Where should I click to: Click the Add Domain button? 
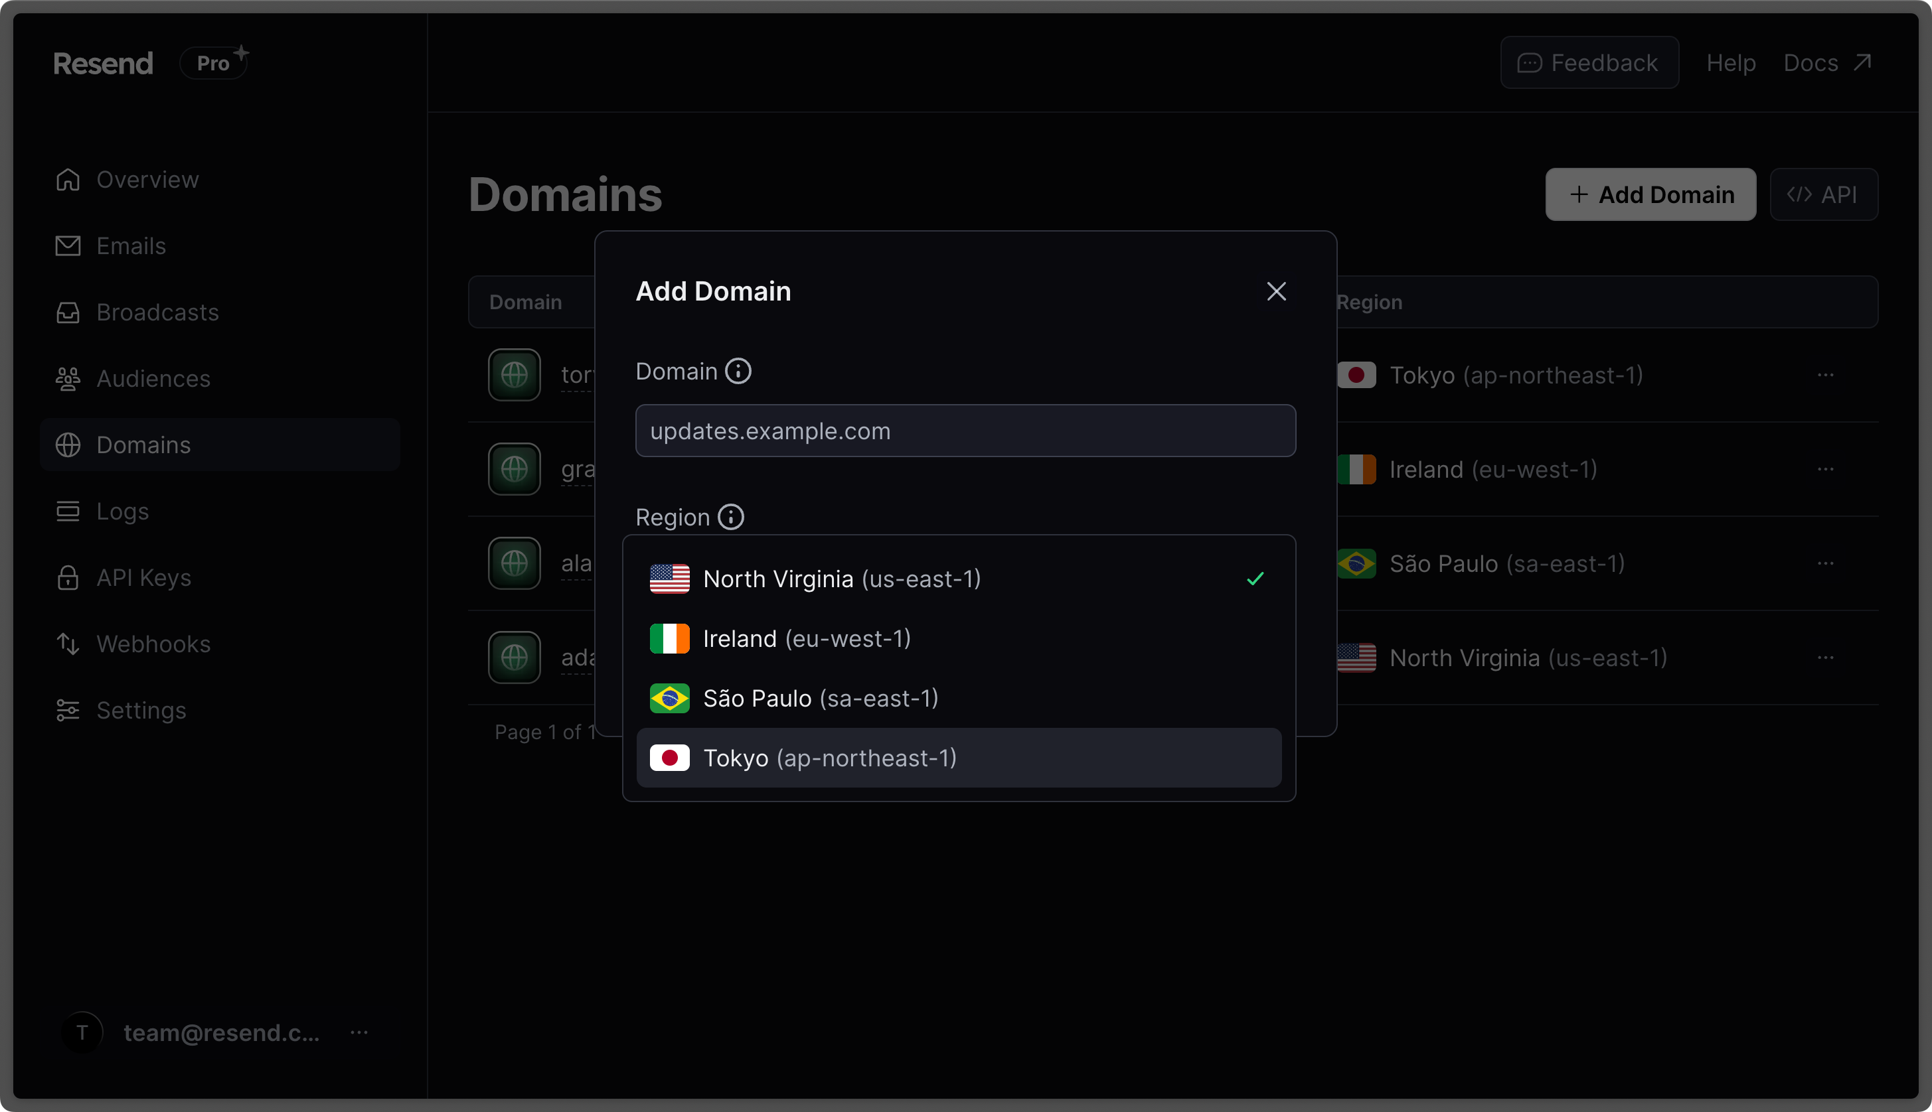coord(1652,195)
